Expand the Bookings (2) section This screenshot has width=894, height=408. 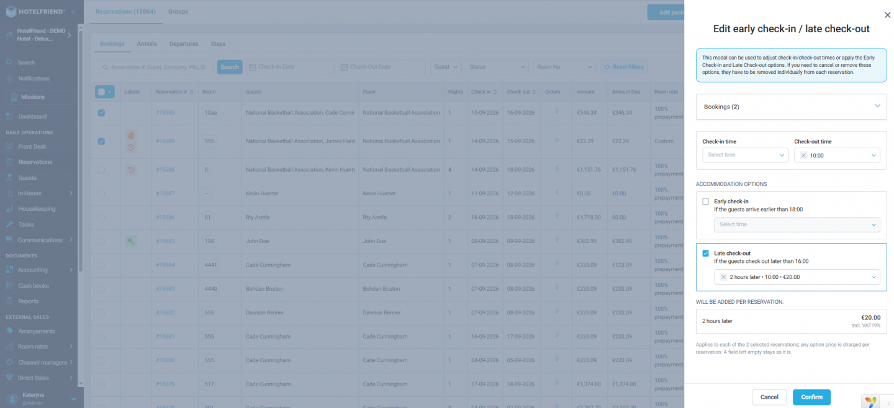792,107
